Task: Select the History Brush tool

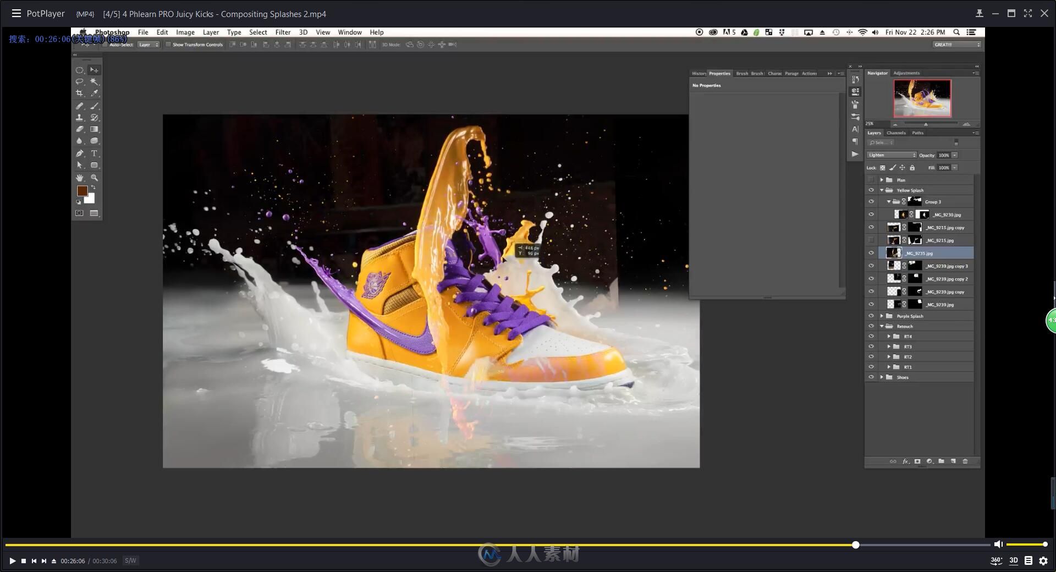Action: click(x=95, y=118)
